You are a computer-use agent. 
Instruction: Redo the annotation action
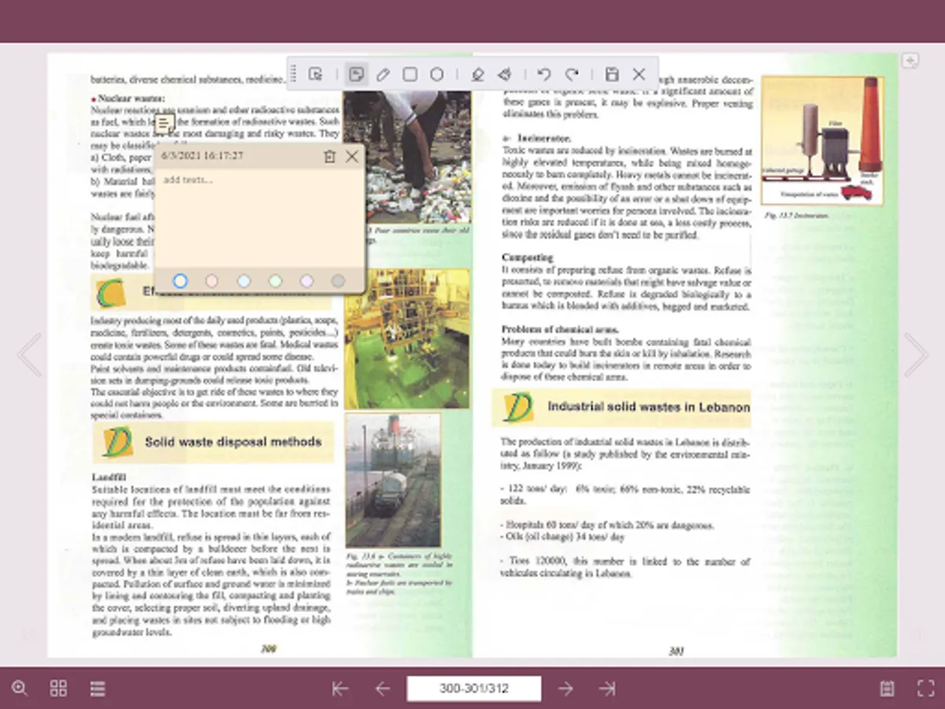(573, 75)
